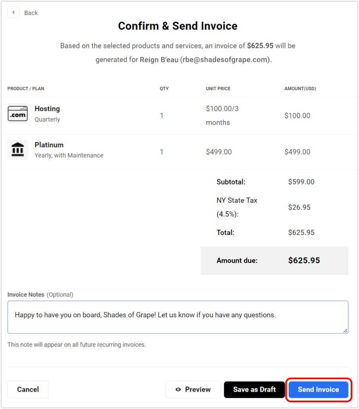The height and width of the screenshot is (409, 359).
Task: Click the AMOUNT(USD) column header
Action: tap(300, 88)
